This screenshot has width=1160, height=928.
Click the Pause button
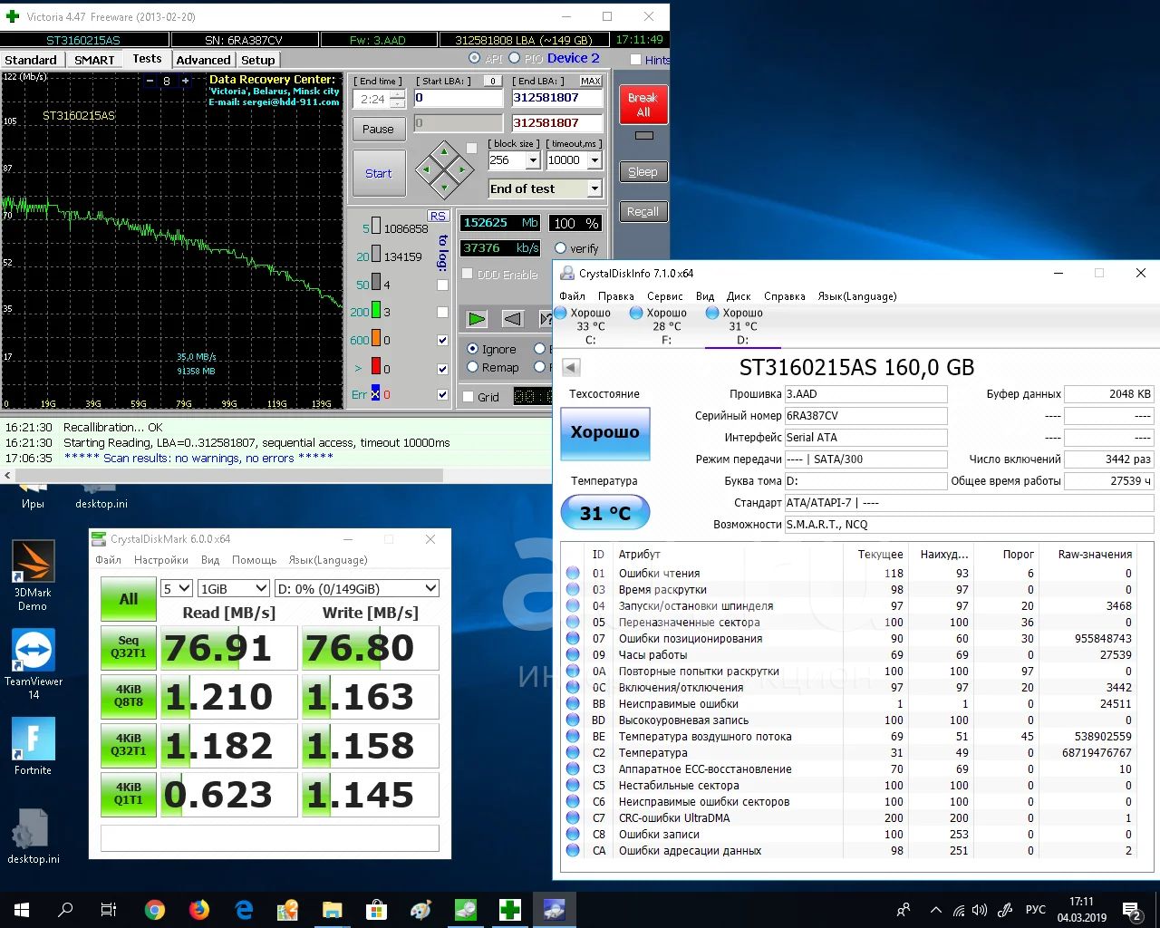coord(378,129)
